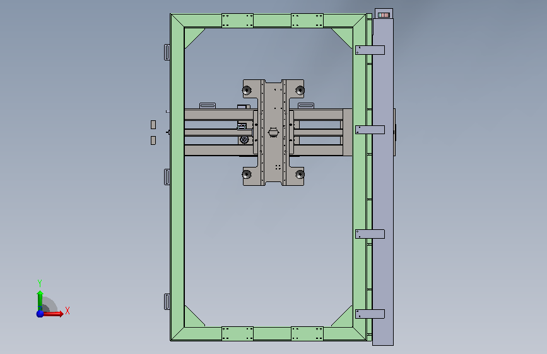
Task: Select the left splice plate on the bottom beam
Action: coord(238,333)
